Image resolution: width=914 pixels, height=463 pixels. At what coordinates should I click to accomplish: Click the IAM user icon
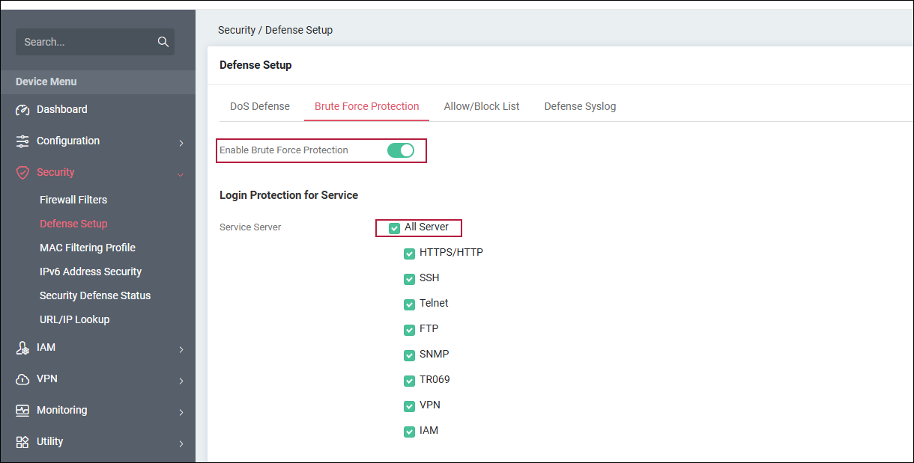[22, 348]
